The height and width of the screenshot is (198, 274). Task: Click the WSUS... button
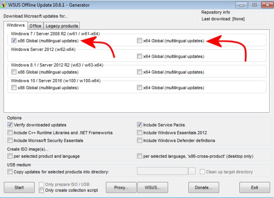pos(153,187)
